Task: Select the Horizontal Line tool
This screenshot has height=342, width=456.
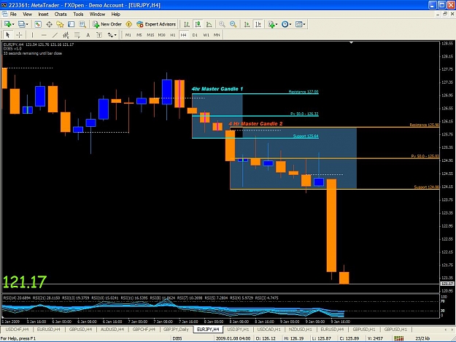Action: pos(44,35)
